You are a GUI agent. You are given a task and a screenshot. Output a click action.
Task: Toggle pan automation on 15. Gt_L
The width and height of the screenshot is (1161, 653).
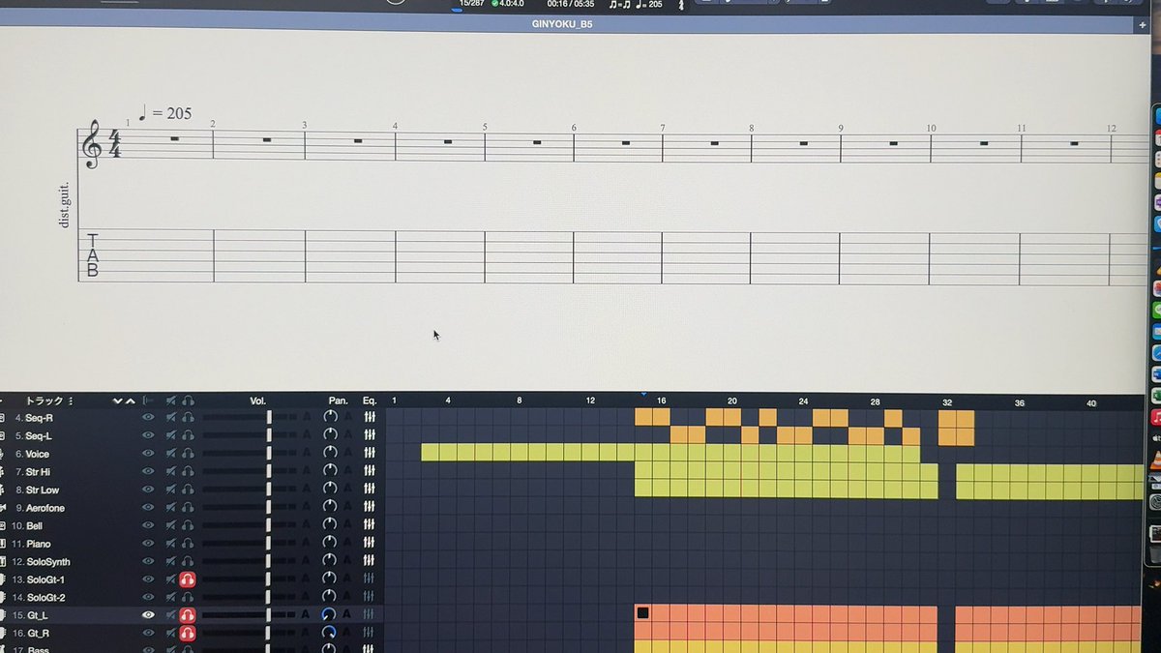coord(346,615)
